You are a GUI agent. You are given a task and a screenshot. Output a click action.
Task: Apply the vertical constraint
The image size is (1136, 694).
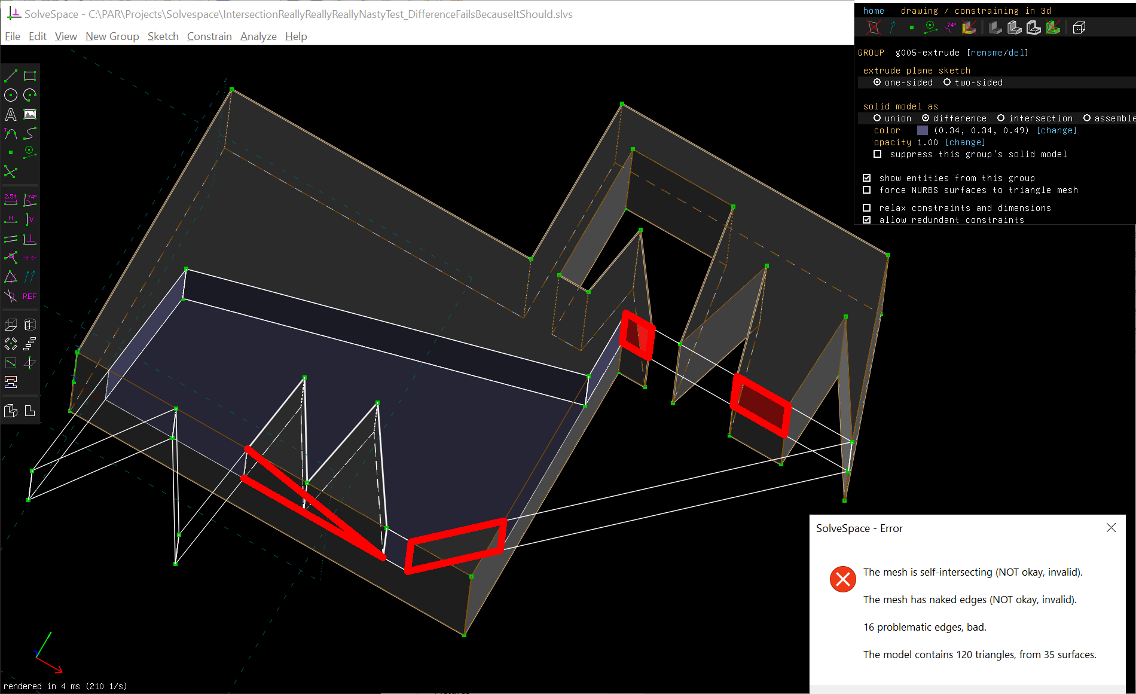click(x=30, y=219)
